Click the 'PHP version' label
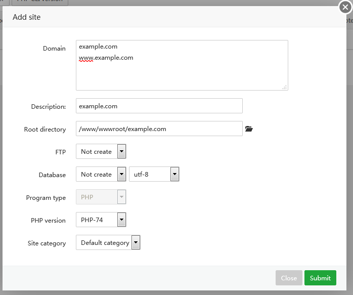The image size is (353, 295). pyautogui.click(x=48, y=221)
